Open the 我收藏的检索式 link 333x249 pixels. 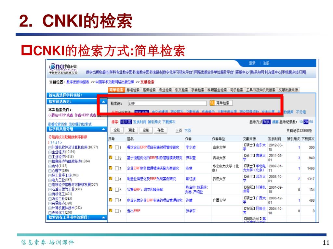click(80, 124)
